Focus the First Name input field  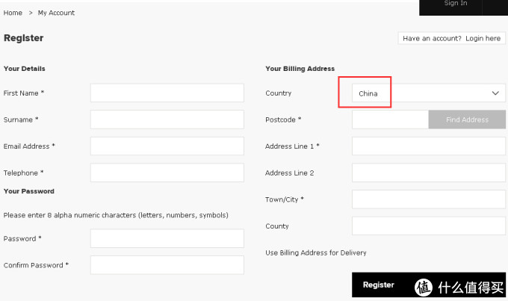[167, 93]
